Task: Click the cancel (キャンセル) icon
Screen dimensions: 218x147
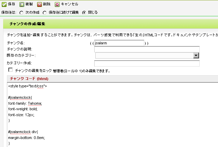Action: pyautogui.click(x=57, y=4)
